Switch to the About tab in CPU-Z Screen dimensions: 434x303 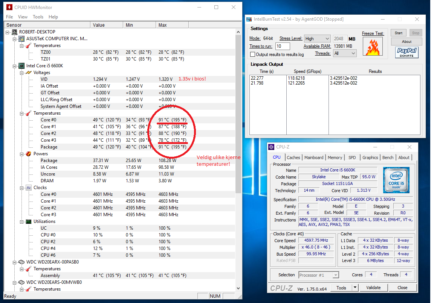pyautogui.click(x=404, y=158)
